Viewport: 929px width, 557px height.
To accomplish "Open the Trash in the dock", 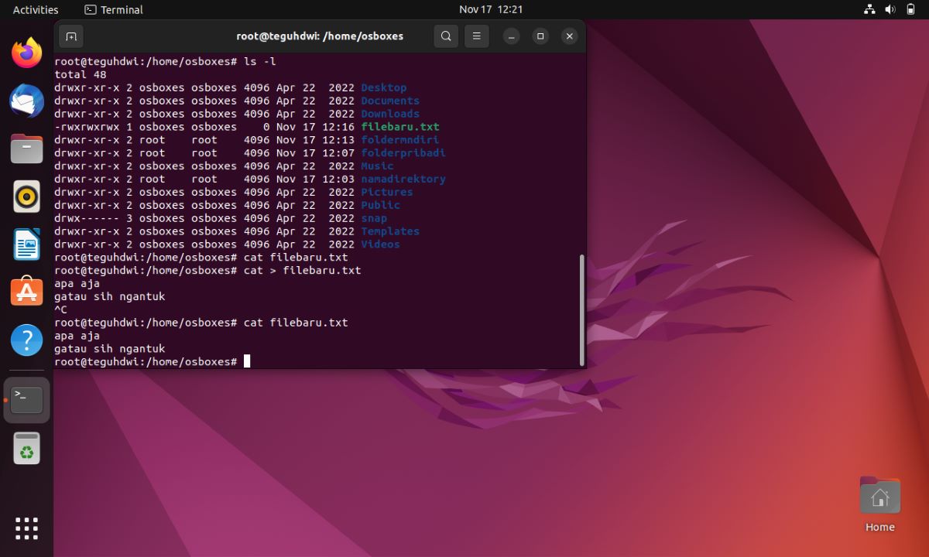I will [x=27, y=449].
